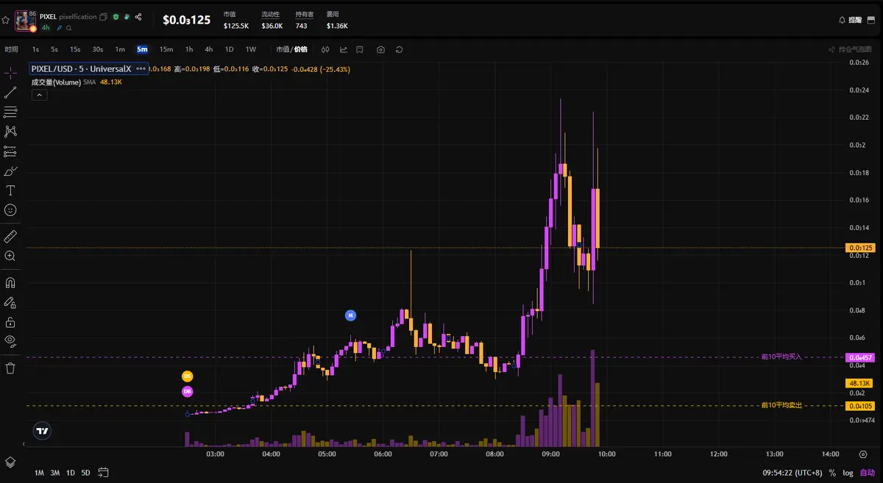Click the TradingView logo

click(x=42, y=432)
